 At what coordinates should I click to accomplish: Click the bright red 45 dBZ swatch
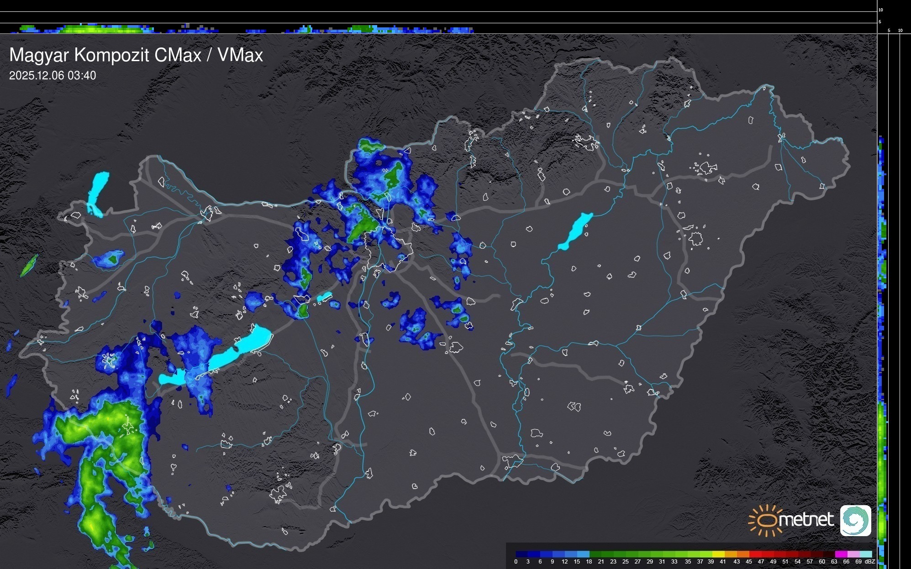pyautogui.click(x=755, y=554)
